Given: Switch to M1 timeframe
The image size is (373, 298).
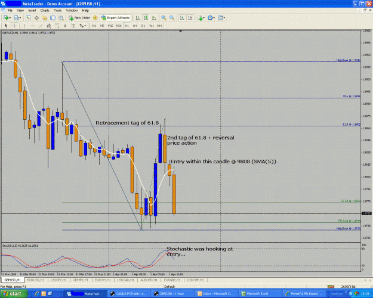Looking at the screenshot, I should pos(94,26).
